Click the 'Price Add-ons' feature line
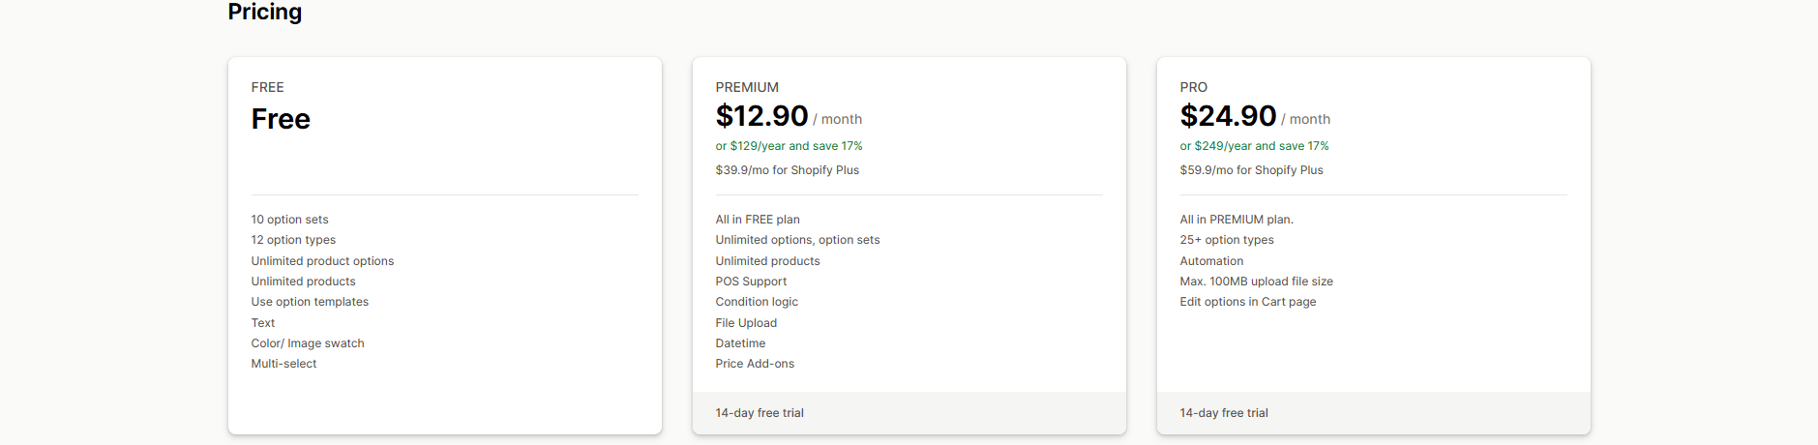 [755, 364]
